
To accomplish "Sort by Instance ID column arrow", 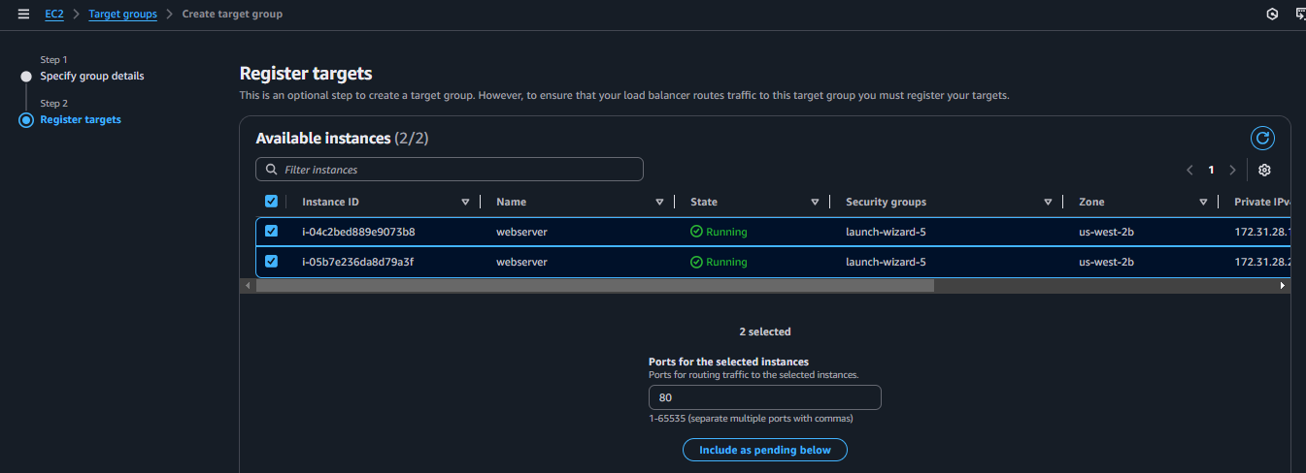I will [465, 202].
